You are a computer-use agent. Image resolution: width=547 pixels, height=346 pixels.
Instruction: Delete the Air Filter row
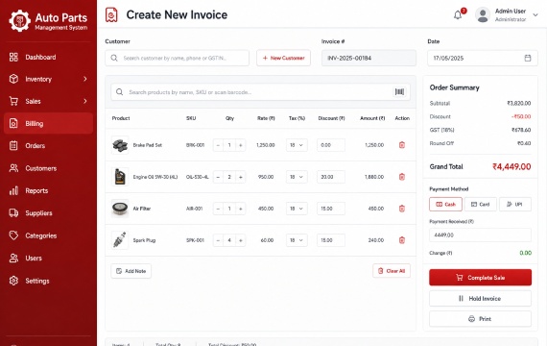402,209
